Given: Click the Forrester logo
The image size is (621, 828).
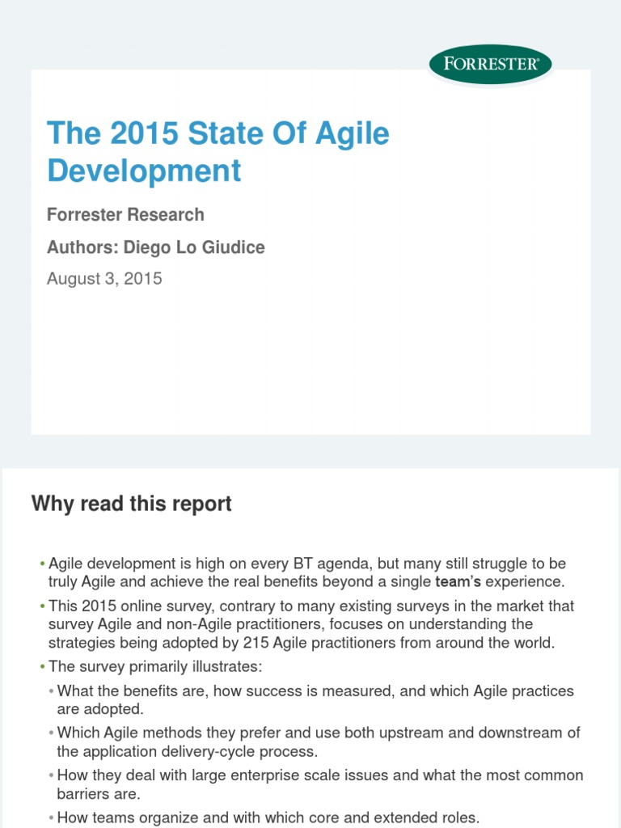Looking at the screenshot, I should coord(490,65).
